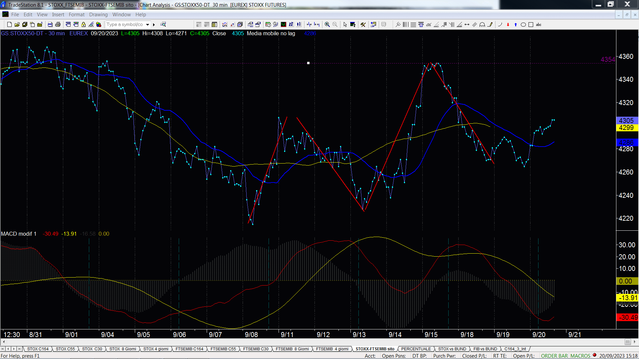Select the red down arrow drawing tool

(508, 25)
